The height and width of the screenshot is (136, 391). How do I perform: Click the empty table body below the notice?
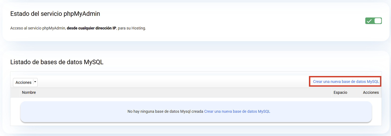point(196,124)
